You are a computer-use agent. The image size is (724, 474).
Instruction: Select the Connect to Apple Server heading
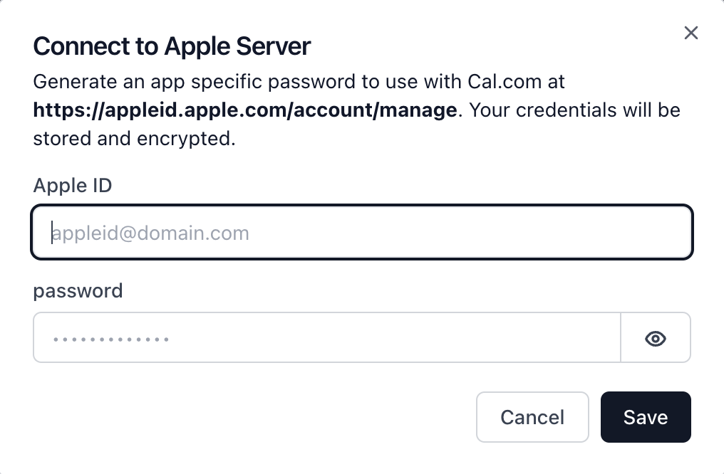point(172,46)
